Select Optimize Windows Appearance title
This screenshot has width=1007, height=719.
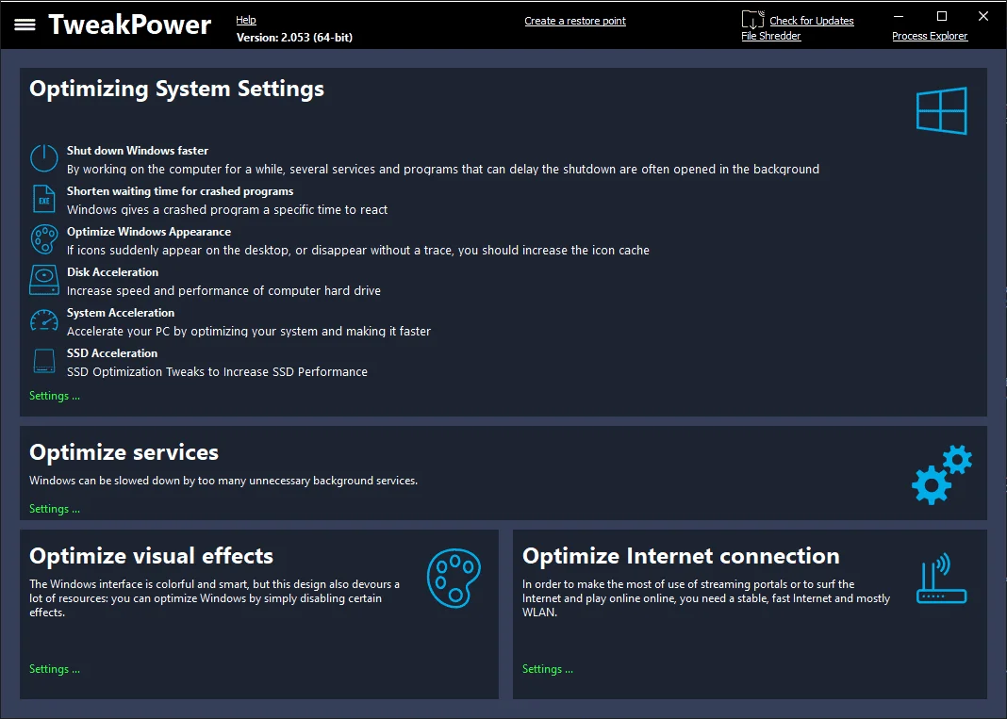(149, 231)
